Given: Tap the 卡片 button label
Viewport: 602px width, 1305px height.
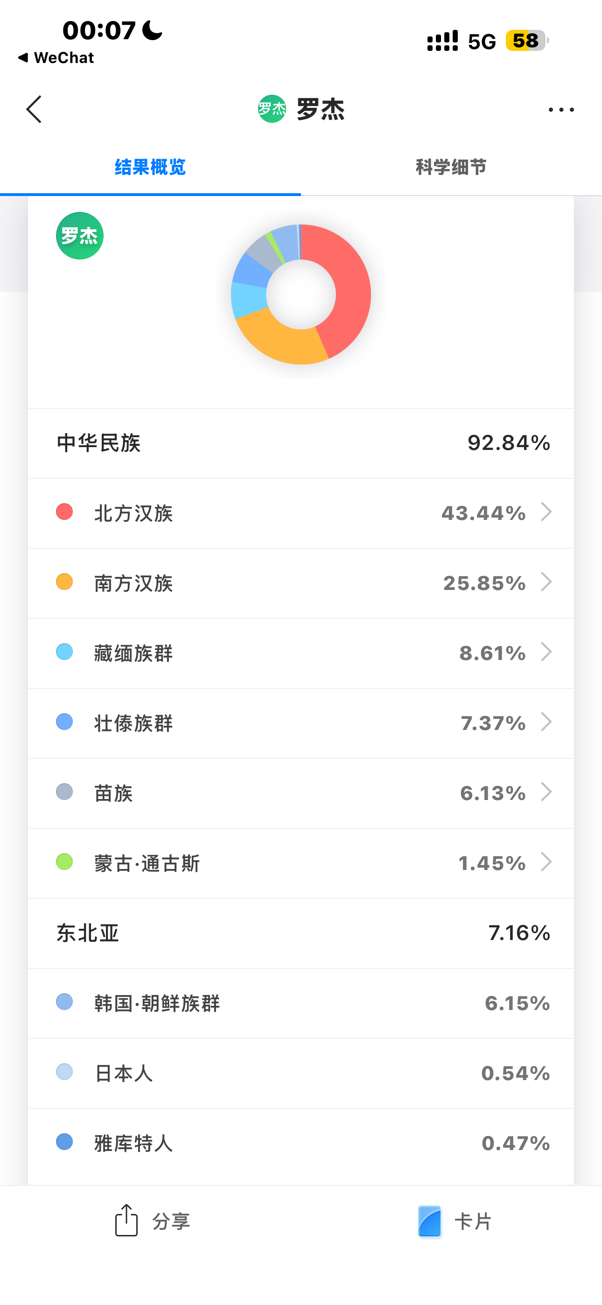Looking at the screenshot, I should point(473,1221).
